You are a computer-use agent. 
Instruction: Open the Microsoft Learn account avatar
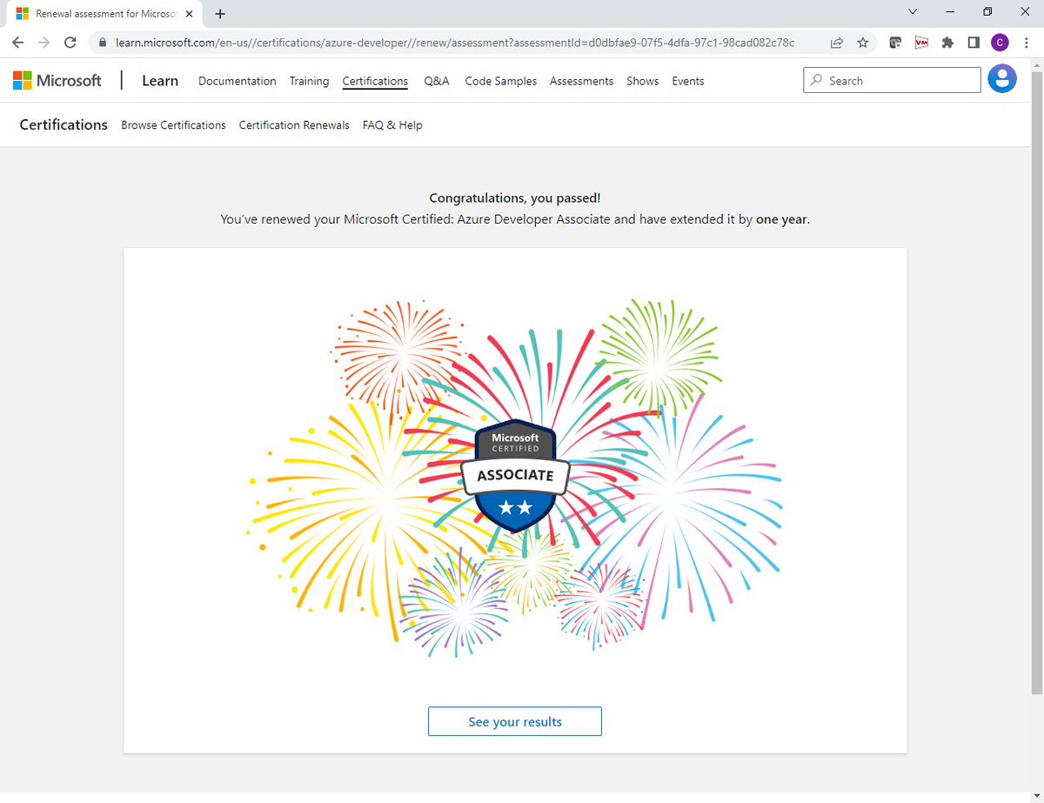point(1002,79)
